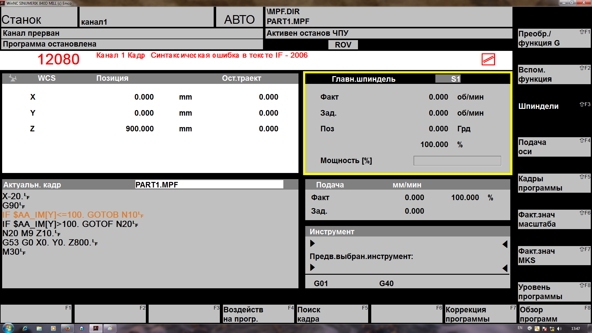The height and width of the screenshot is (333, 592).
Task: Click the Станок operating area field
Action: pyautogui.click(x=39, y=17)
